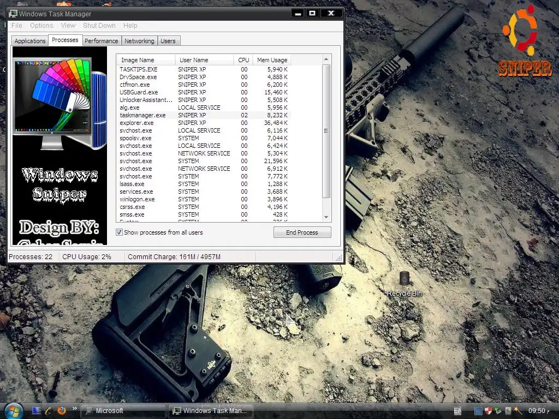The image size is (559, 419).
Task: Sort by CPU column header
Action: tap(243, 60)
